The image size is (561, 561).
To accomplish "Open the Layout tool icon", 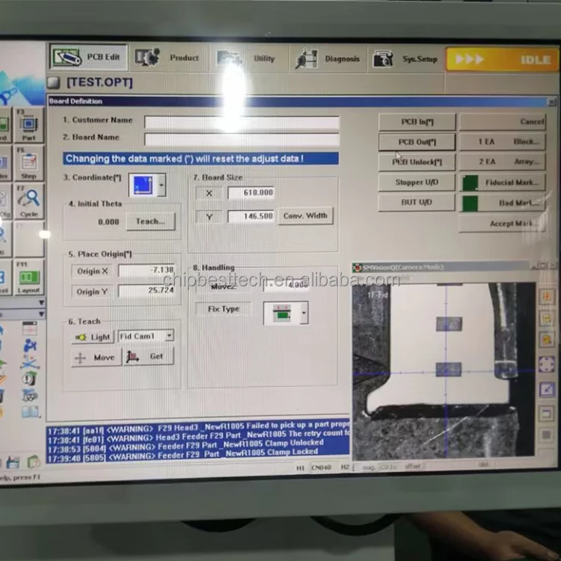I will [28, 278].
